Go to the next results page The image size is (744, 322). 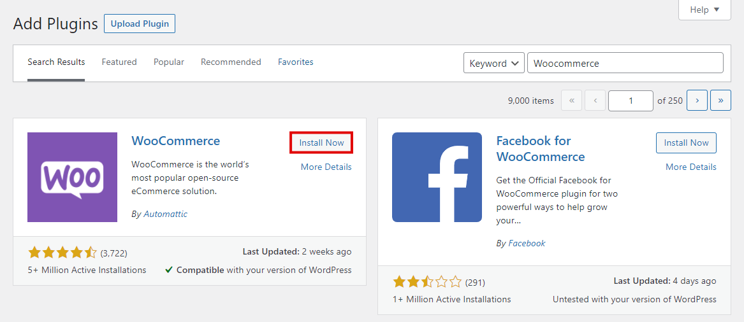pos(697,101)
